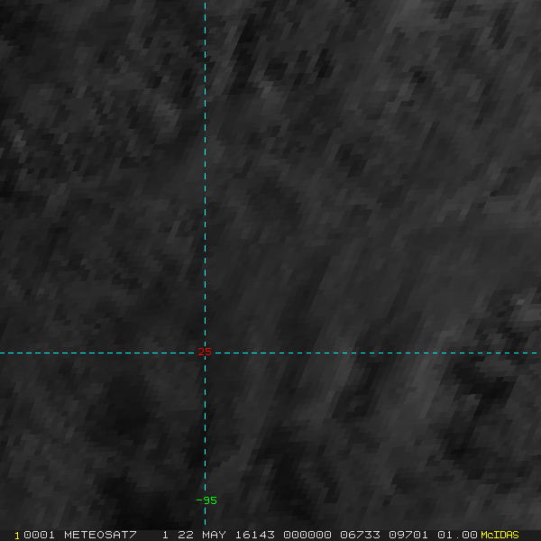Click the time value 000000
Viewport: 541px width, 541px height.
(307, 535)
